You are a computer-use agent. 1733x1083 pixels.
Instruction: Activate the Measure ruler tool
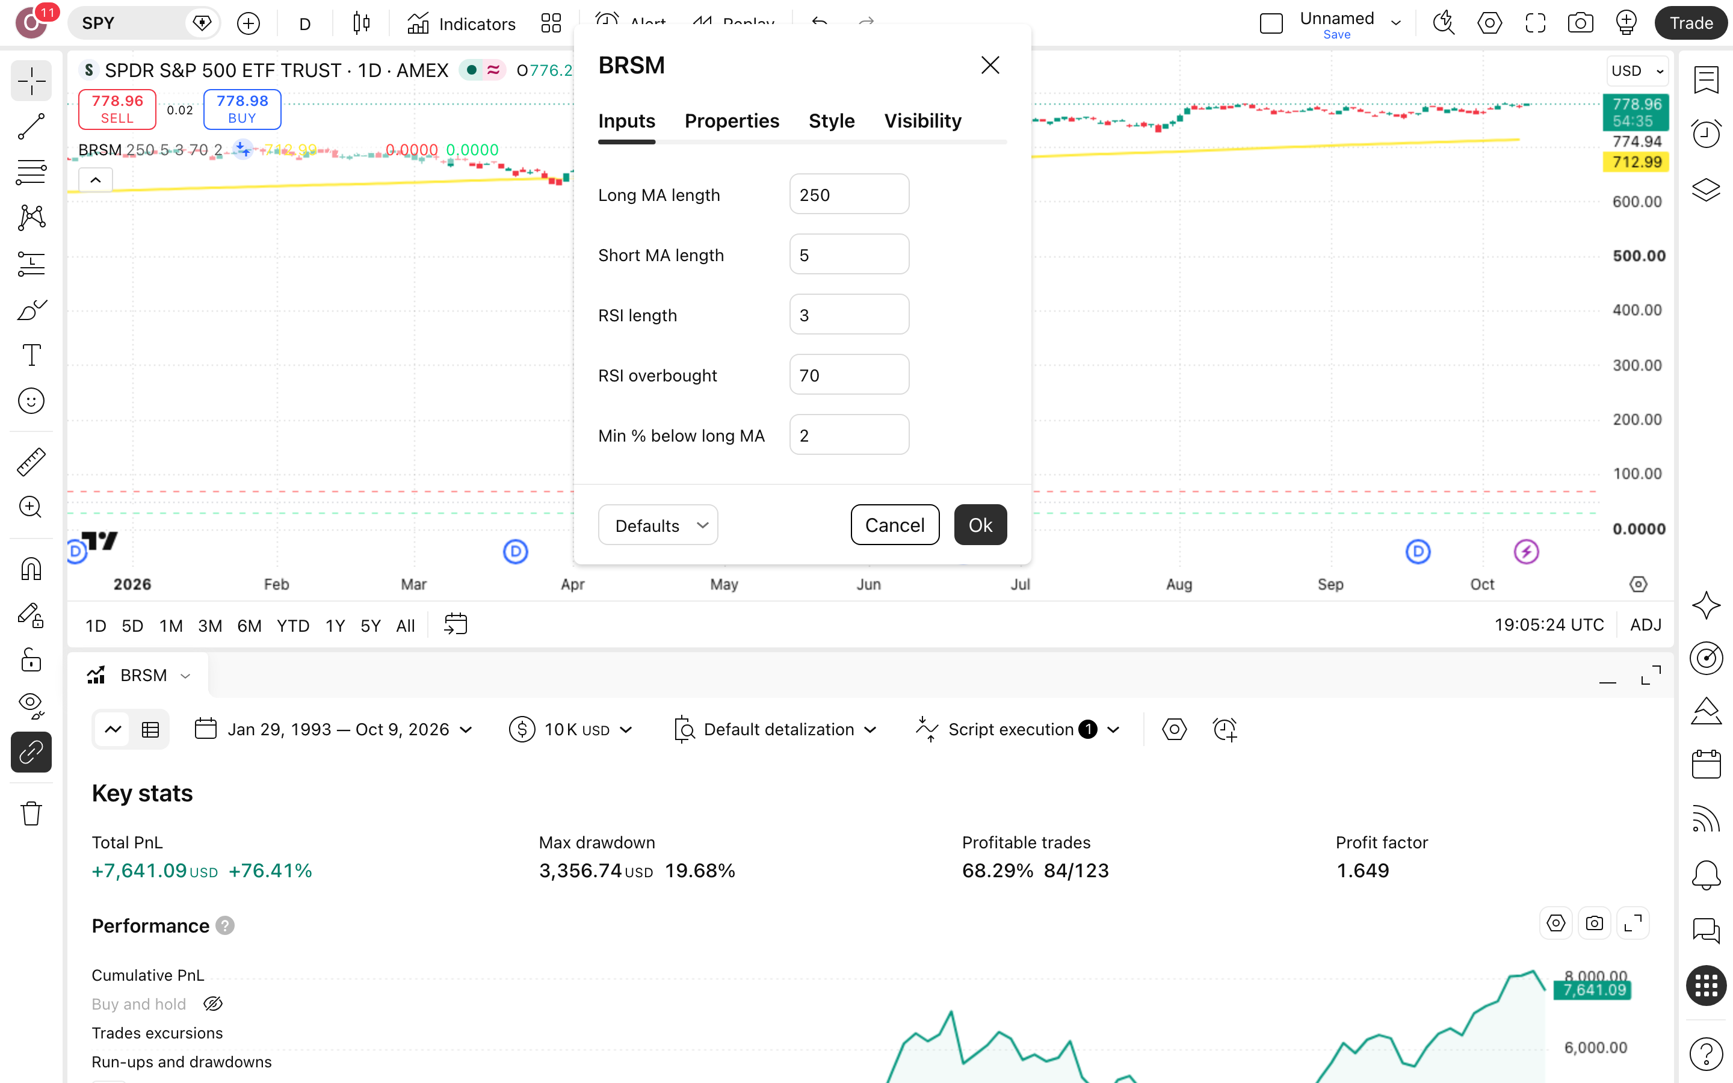point(31,462)
